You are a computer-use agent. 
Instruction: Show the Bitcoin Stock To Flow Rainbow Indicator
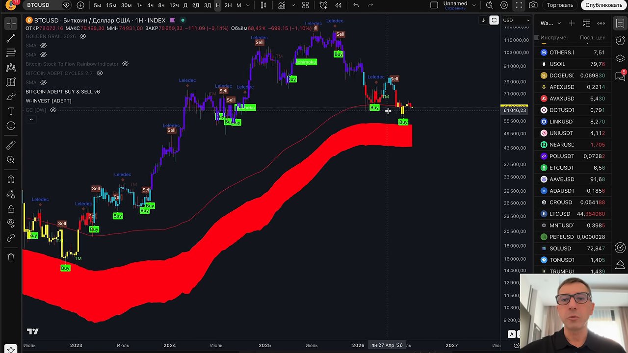tap(125, 64)
